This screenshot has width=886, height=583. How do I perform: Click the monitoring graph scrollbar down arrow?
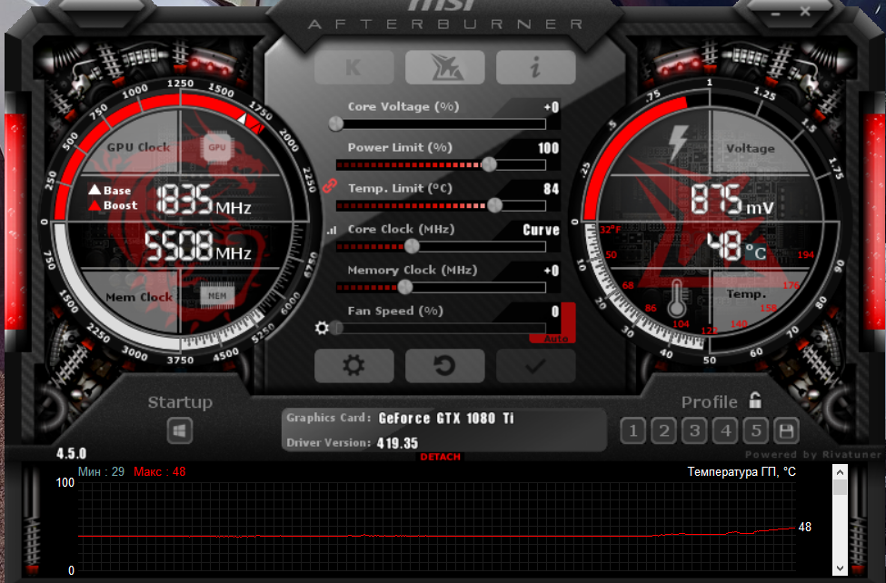[x=841, y=568]
